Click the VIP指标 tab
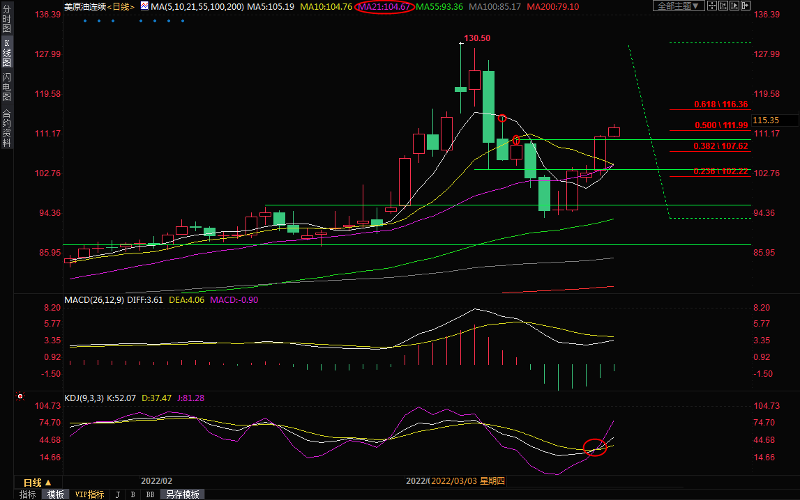 [x=89, y=494]
